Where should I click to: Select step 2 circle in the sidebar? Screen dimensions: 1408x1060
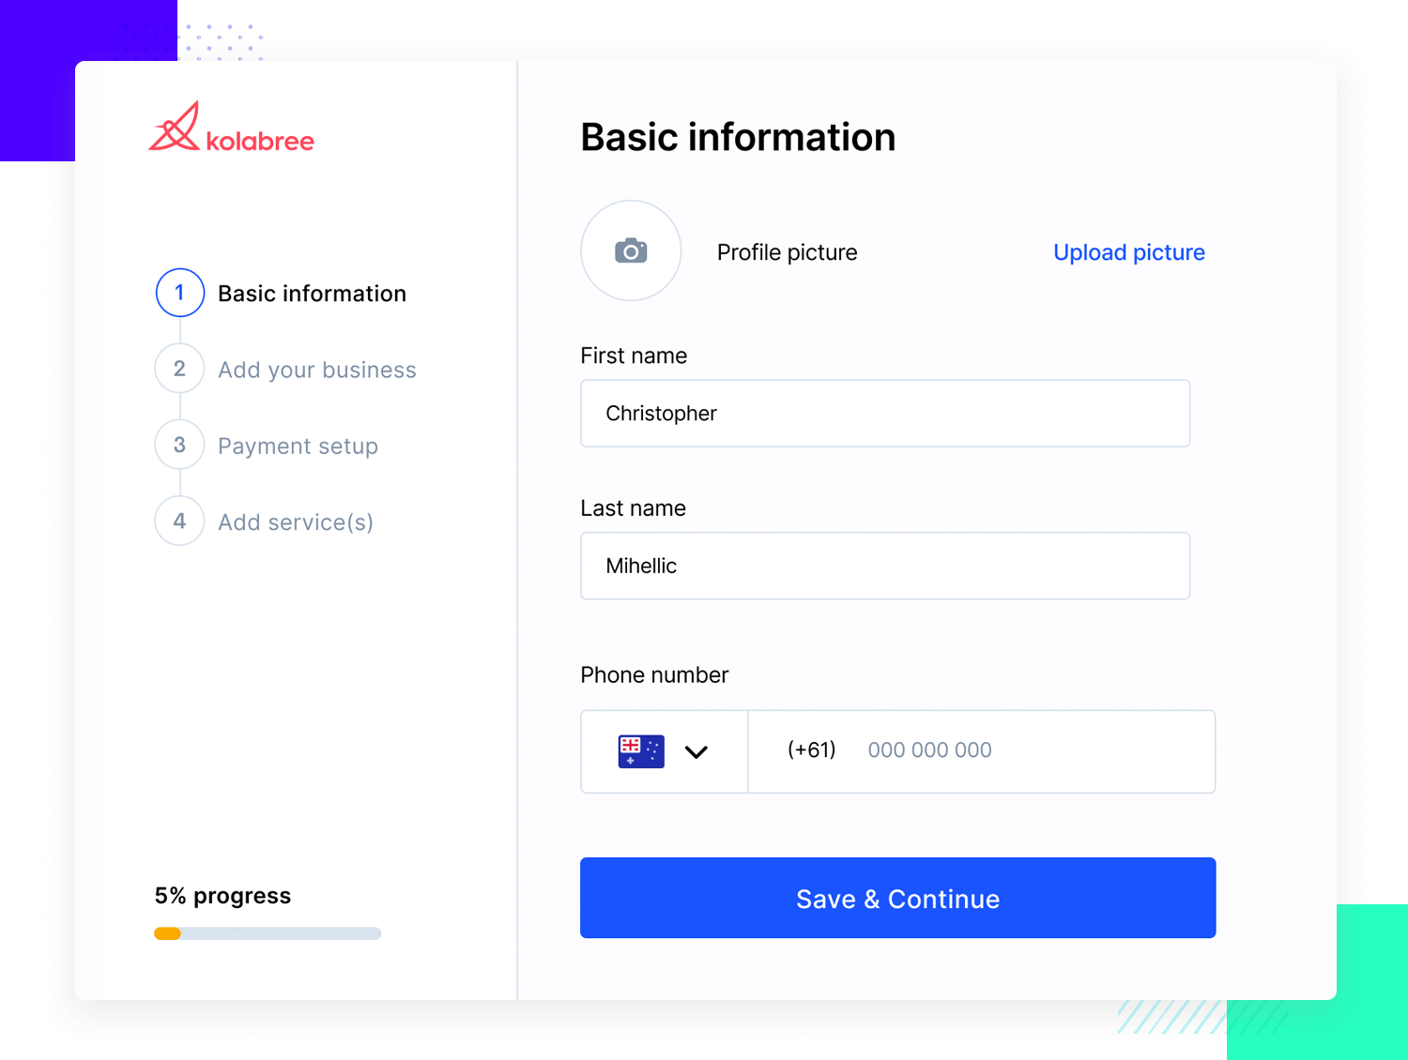(179, 369)
